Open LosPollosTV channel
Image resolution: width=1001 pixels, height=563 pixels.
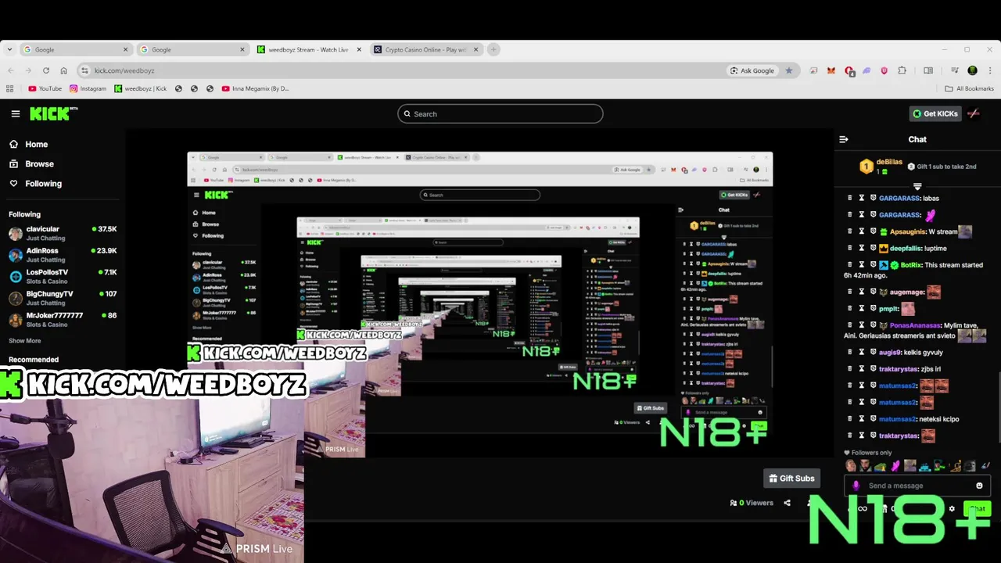pos(63,276)
